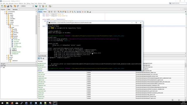Image resolution: width=187 pixels, height=105 pixels.
Task: Select ink-legacy.scss in the project tree
Action: click(x=17, y=43)
